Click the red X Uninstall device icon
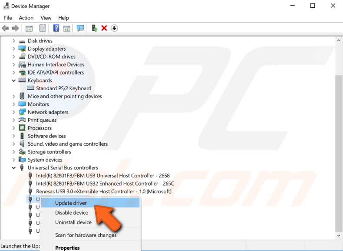 click(x=104, y=28)
